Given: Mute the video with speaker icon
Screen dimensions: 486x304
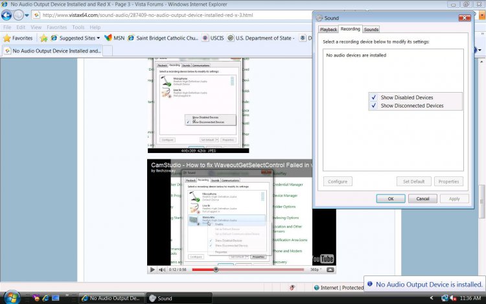Looking at the screenshot, I should coord(162,270).
